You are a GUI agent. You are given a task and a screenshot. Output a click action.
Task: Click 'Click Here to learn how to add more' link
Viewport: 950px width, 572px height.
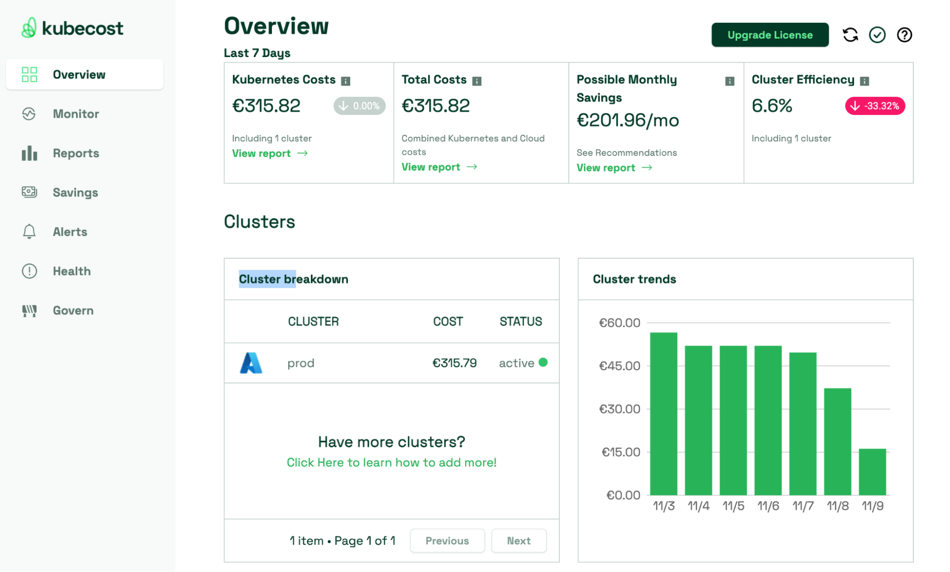tap(391, 462)
